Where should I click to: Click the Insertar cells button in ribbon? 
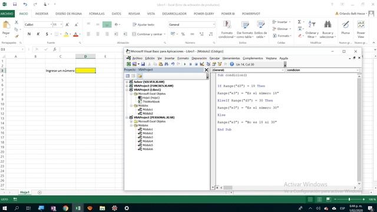282,22
